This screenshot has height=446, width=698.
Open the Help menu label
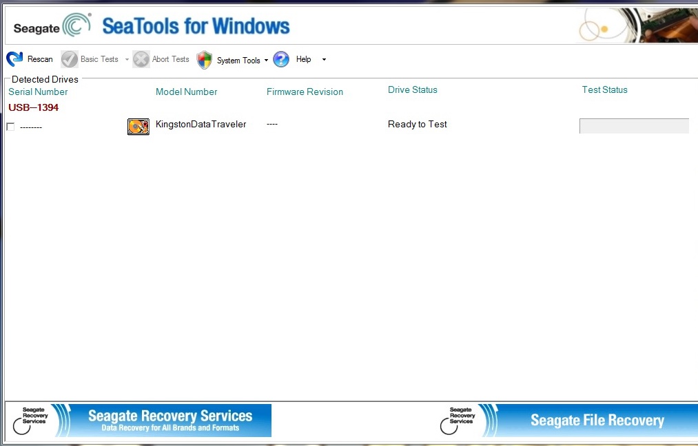pyautogui.click(x=304, y=59)
